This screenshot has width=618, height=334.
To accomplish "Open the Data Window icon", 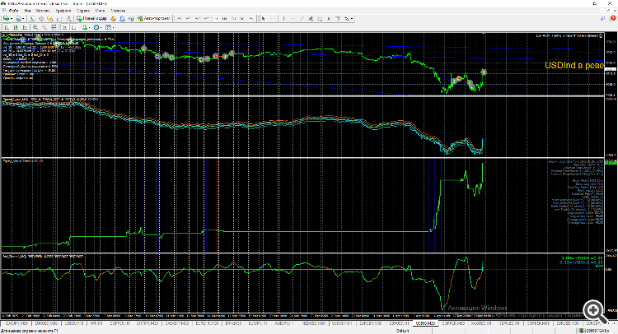I will click(x=41, y=18).
